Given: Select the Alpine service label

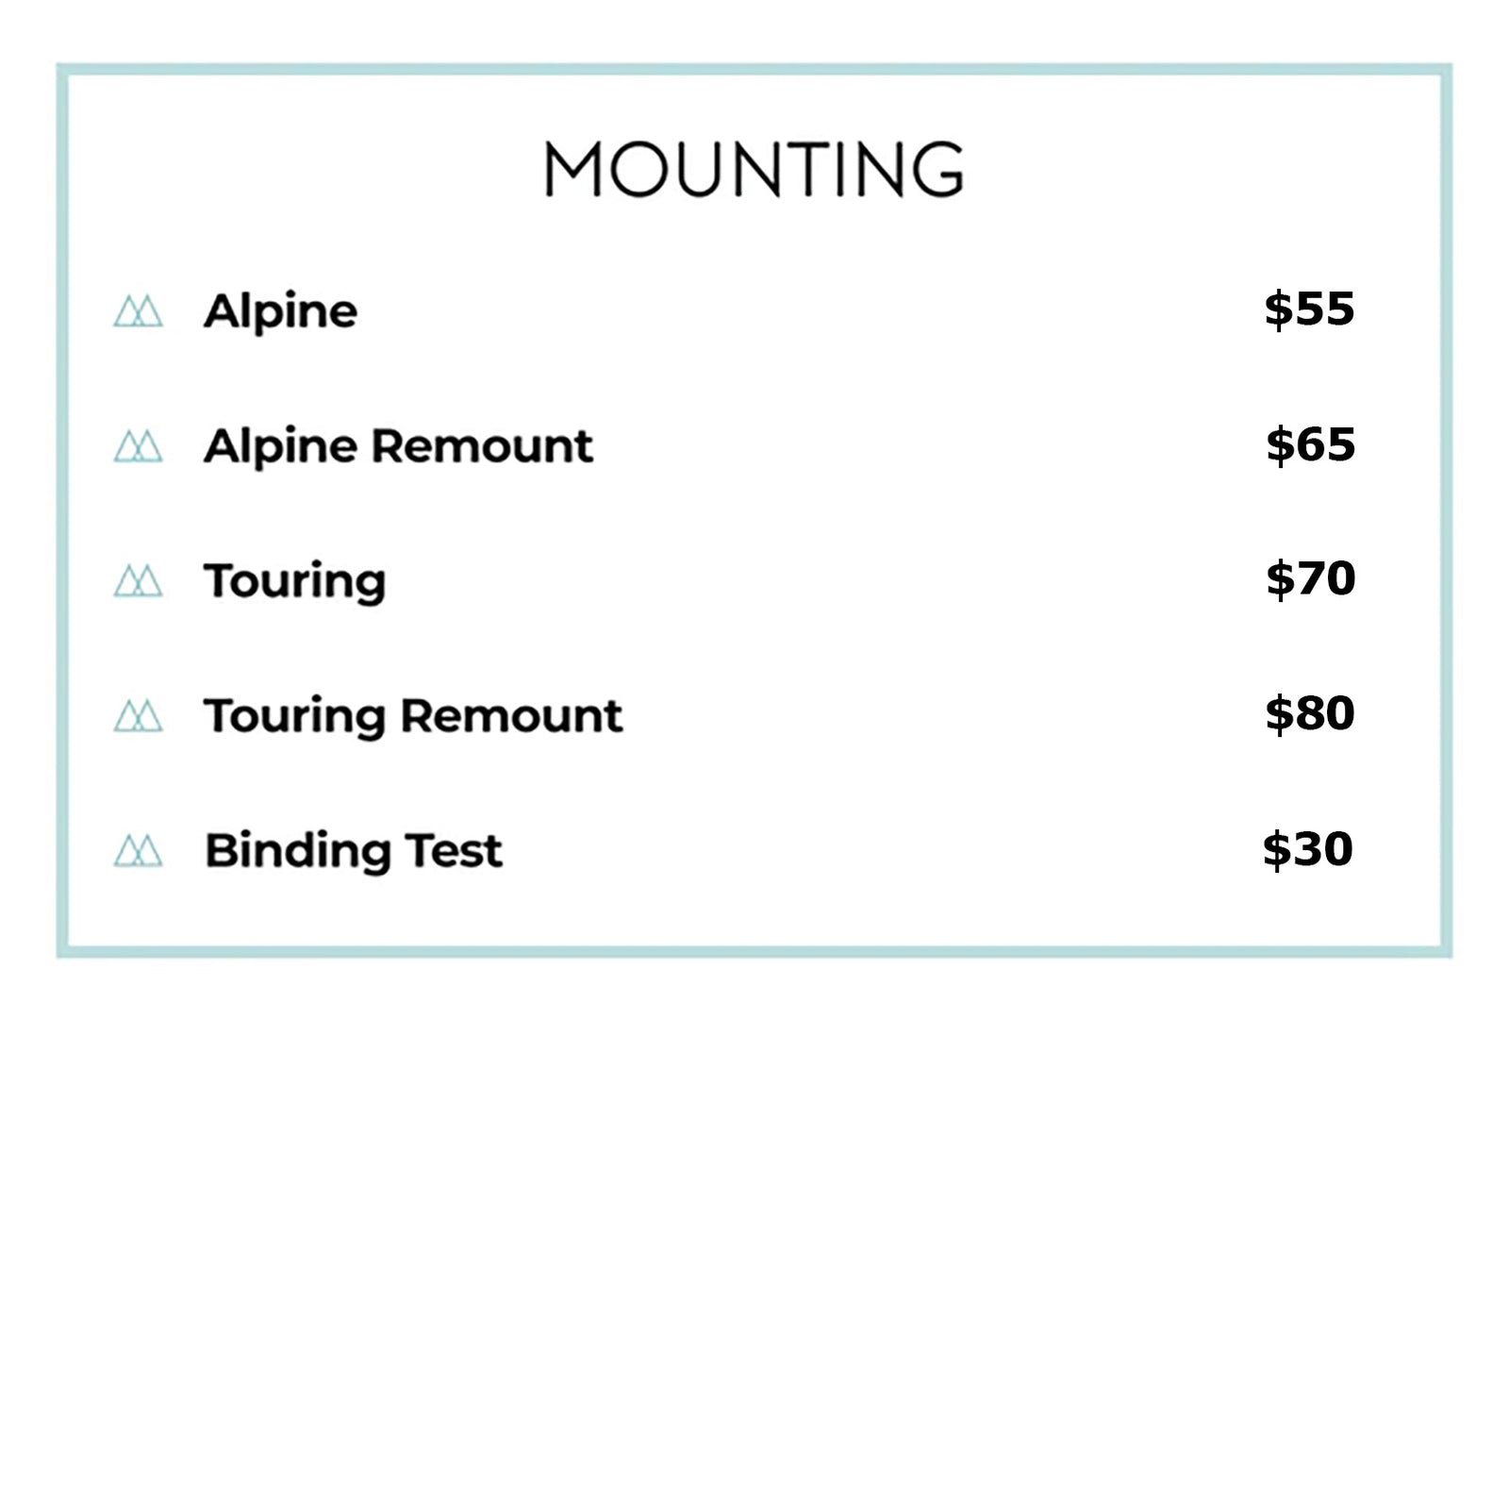Looking at the screenshot, I should pyautogui.click(x=280, y=311).
